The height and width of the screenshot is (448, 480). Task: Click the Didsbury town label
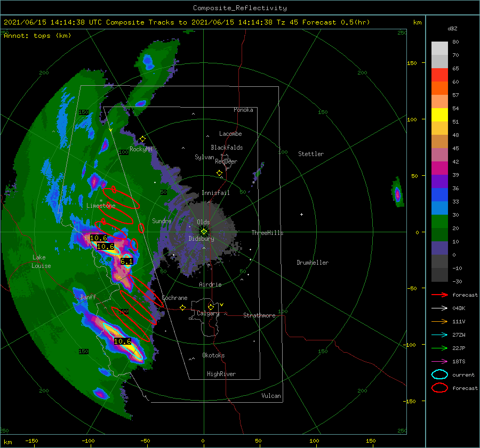coord(202,239)
